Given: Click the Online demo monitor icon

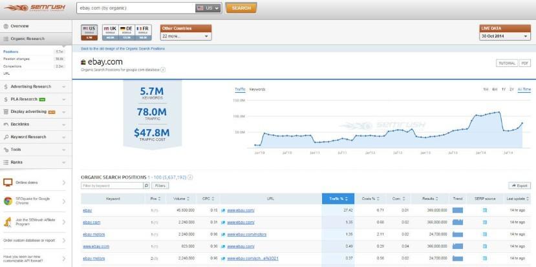Looking at the screenshot, I should (x=8, y=183).
